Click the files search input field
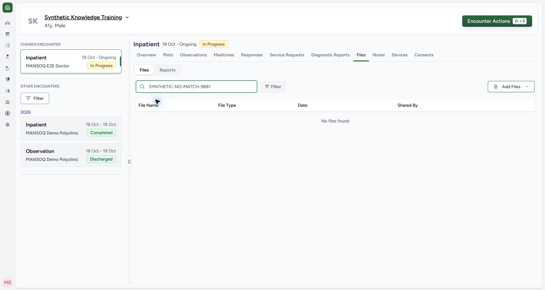 pos(196,87)
